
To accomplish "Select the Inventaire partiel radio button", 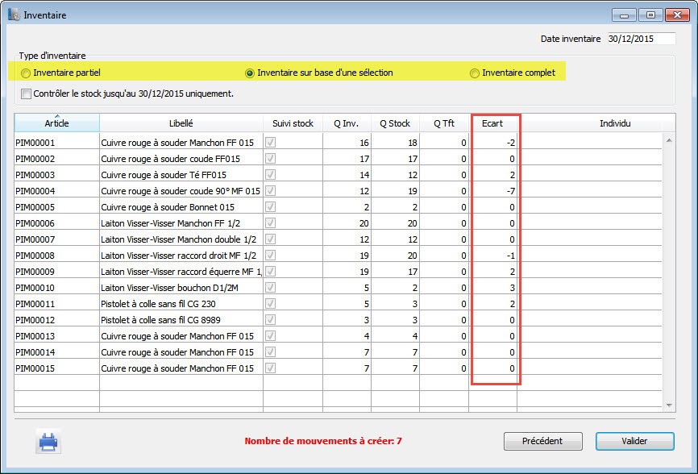I will pyautogui.click(x=27, y=73).
